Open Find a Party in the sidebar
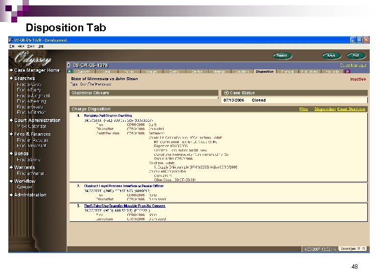Screen dimensions: 381x278 point(29,90)
